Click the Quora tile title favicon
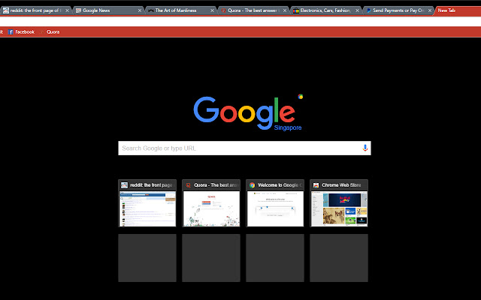The image size is (481, 300). point(189,185)
